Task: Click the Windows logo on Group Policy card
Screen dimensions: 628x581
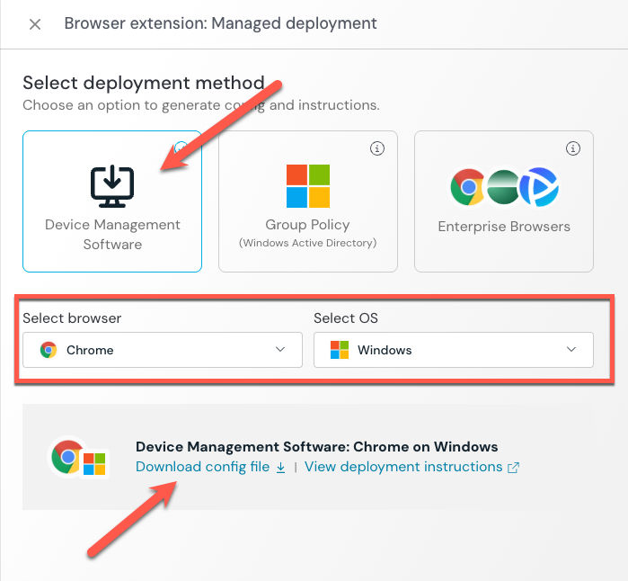Action: [308, 186]
